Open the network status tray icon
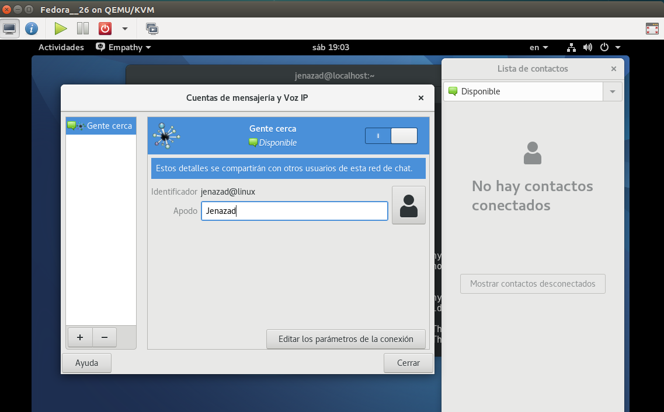664x412 pixels. coord(571,47)
